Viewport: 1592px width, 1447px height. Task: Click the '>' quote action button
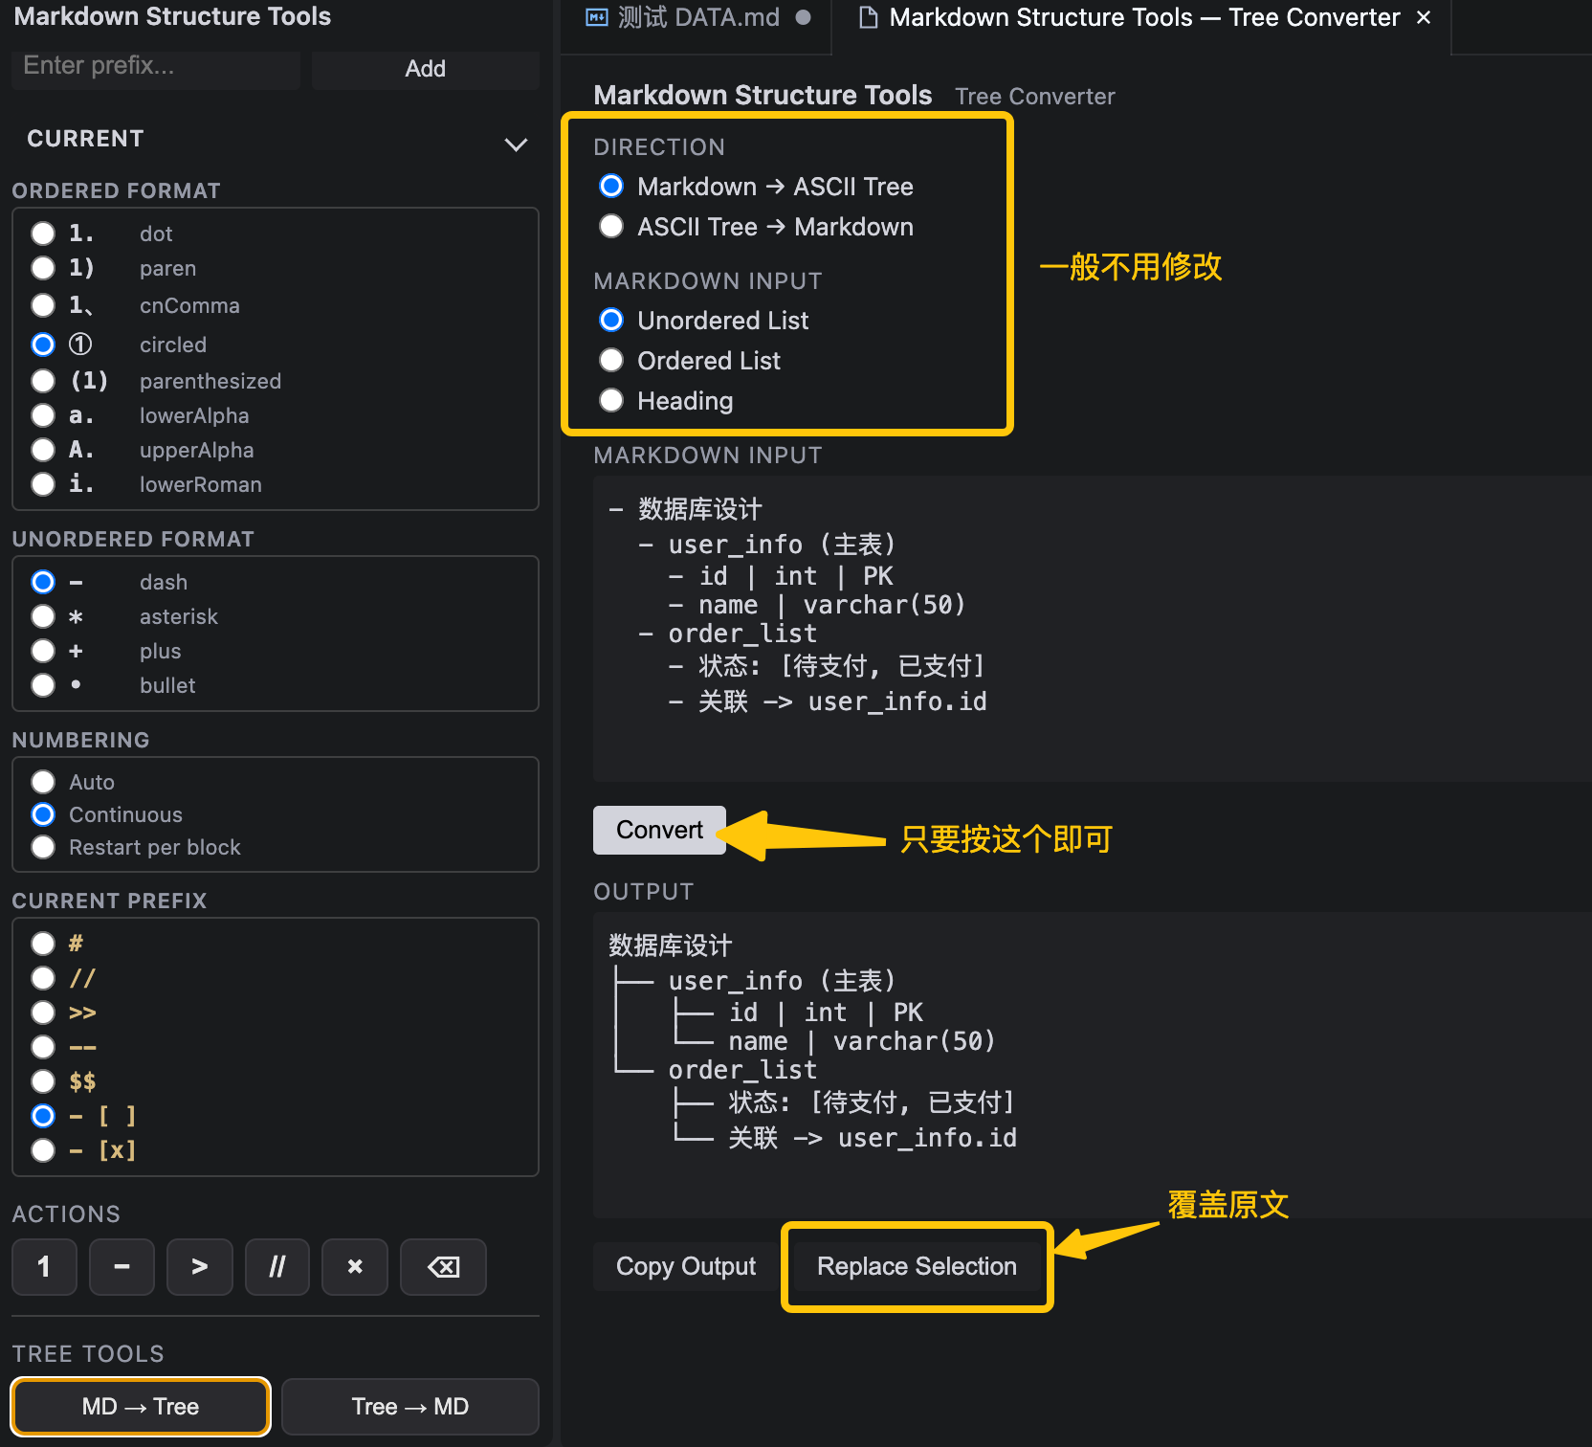pos(199,1267)
